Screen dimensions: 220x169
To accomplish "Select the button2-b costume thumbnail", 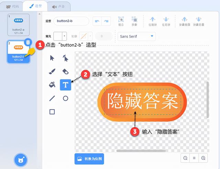I will click(x=18, y=52).
